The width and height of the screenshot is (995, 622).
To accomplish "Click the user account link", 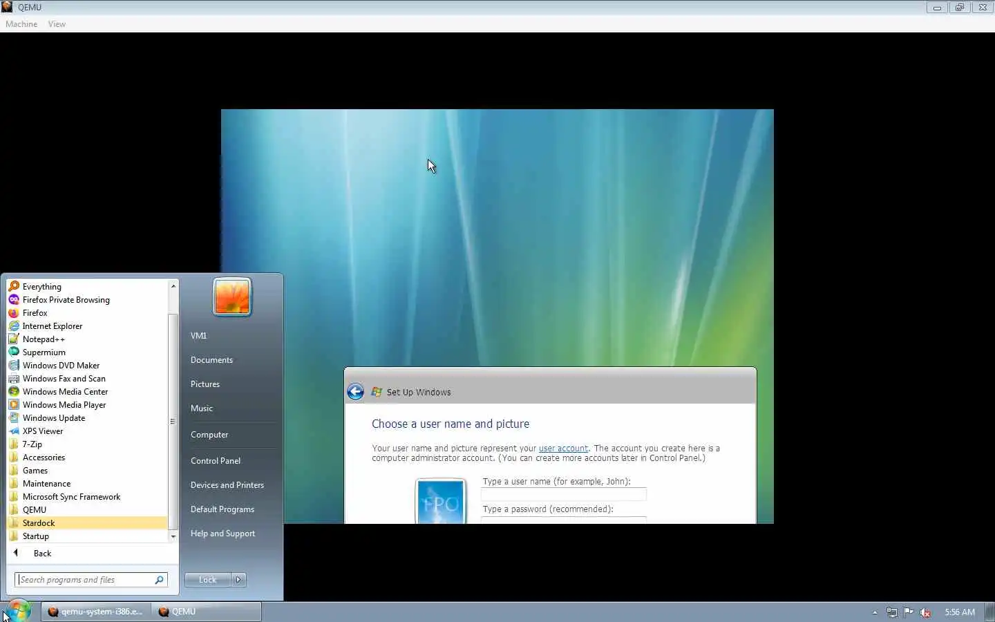I will coord(563,449).
